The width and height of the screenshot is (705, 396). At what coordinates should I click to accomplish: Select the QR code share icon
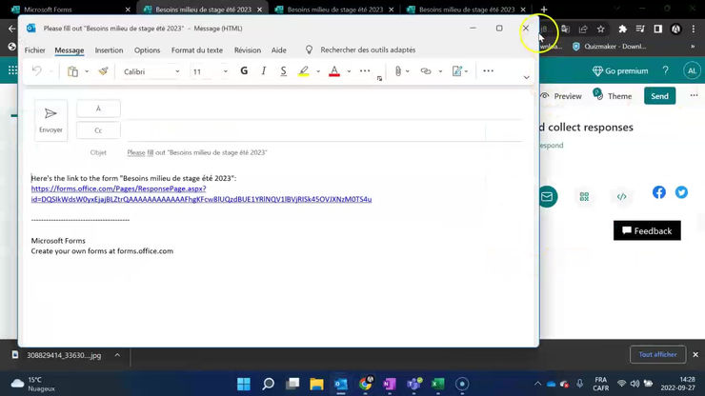click(584, 196)
